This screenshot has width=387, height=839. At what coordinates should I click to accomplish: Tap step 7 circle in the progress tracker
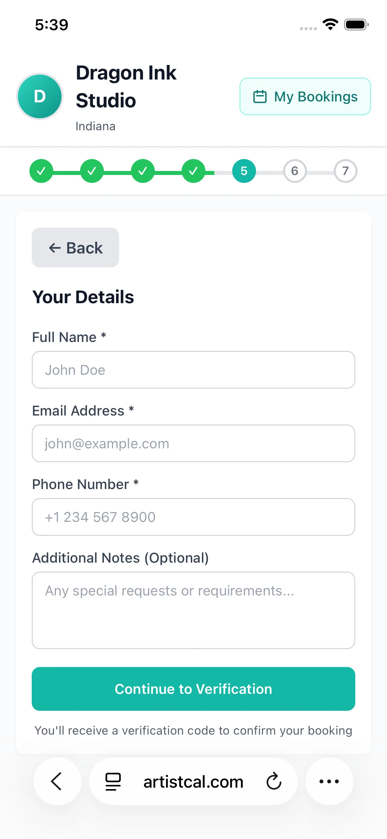(x=345, y=171)
